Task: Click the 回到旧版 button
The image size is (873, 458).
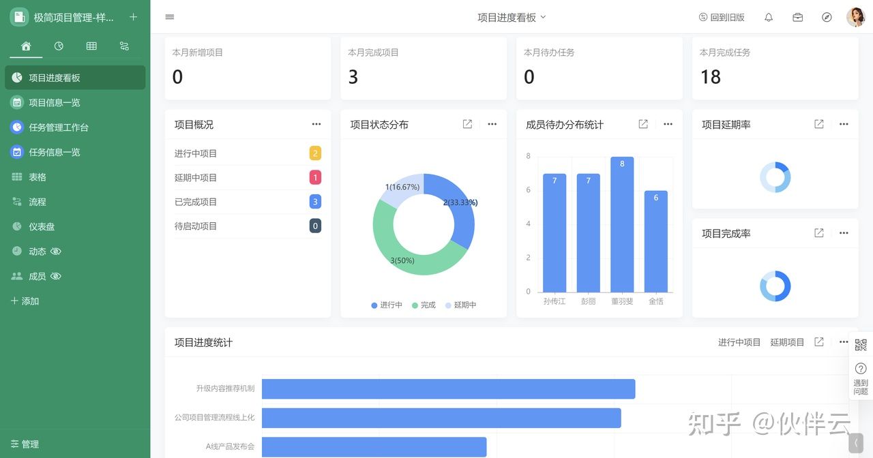Action: click(722, 18)
